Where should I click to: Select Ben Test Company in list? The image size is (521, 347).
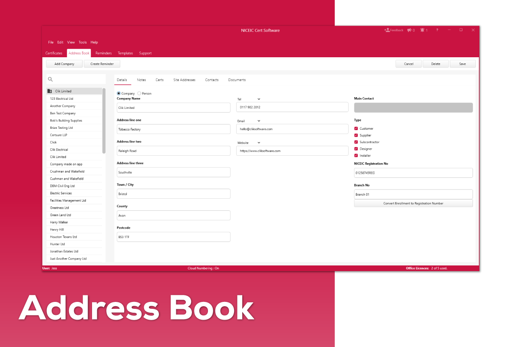pos(74,113)
